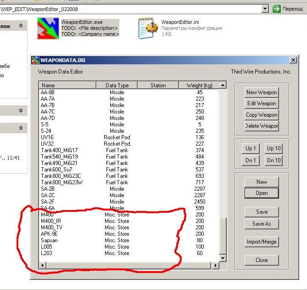
Task: Click the Save As button
Action: 262,224
